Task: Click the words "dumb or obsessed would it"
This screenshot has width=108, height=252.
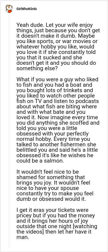Action: click(51, 199)
